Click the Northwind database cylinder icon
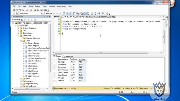Screen dimensions: 180x101 (x=21, y=36)
